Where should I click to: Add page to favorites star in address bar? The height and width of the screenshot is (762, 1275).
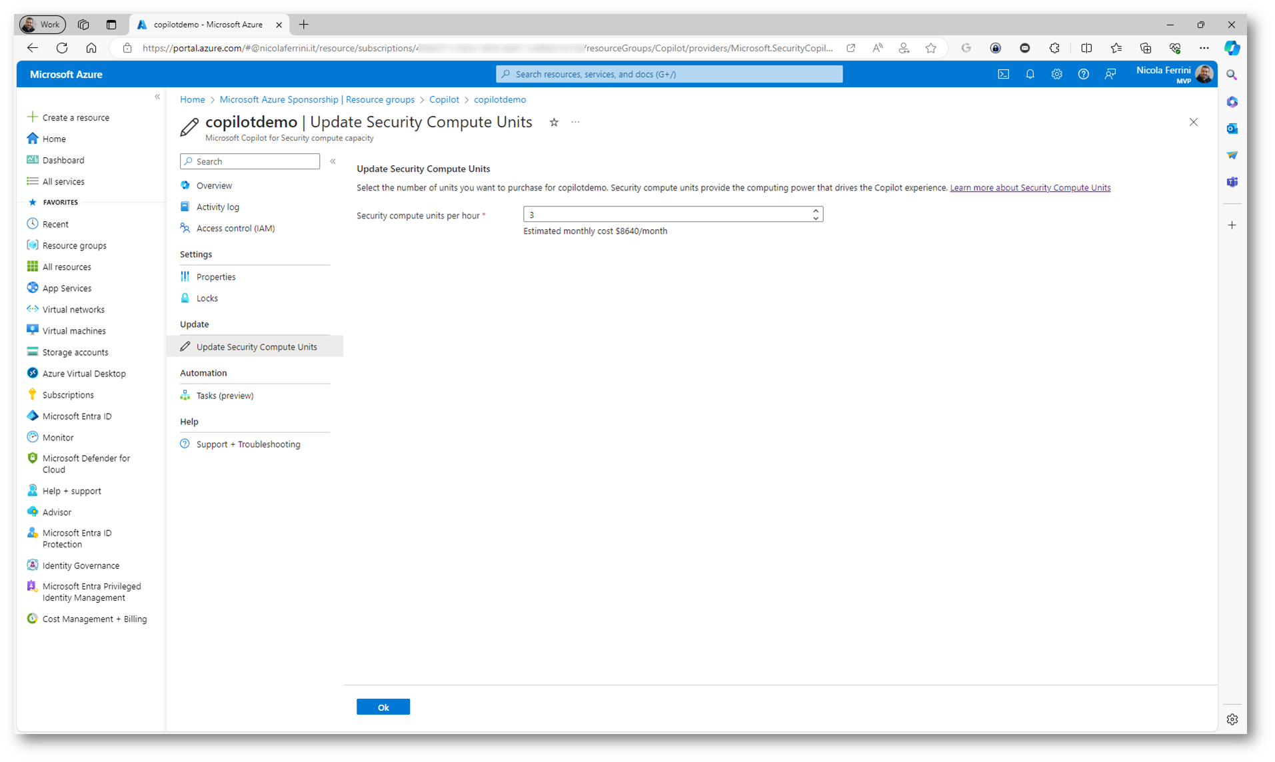click(931, 48)
